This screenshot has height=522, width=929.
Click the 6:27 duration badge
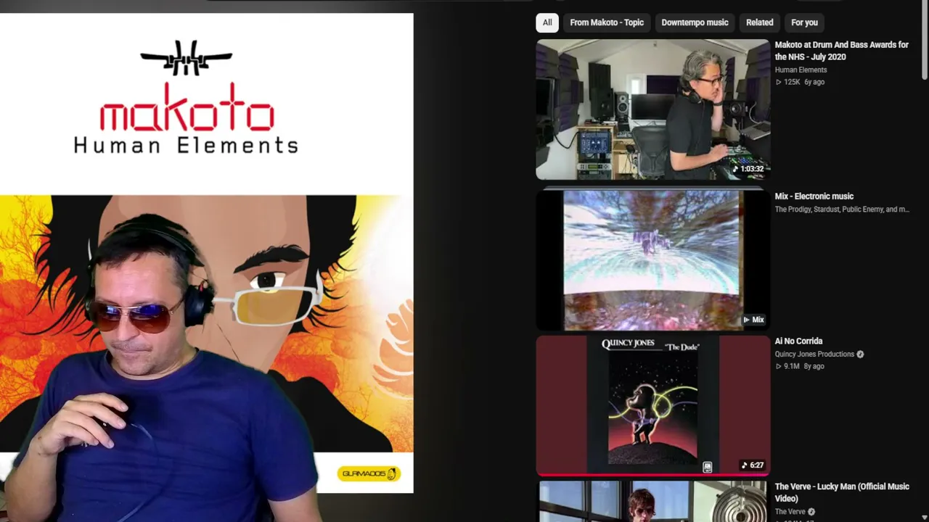[x=752, y=465]
